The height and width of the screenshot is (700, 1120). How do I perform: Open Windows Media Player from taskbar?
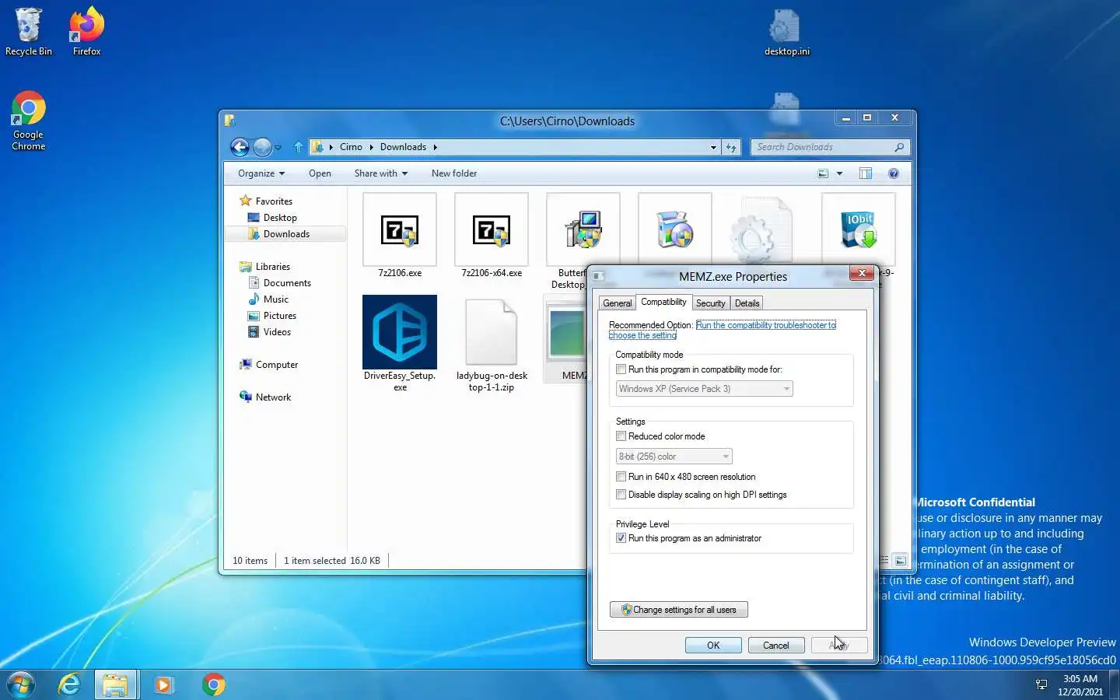(163, 684)
